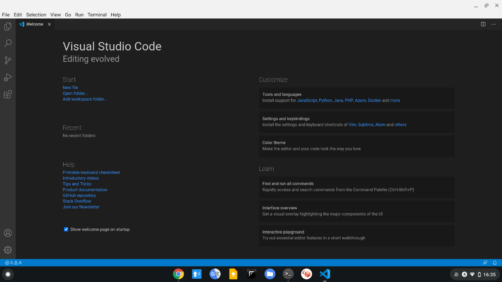Viewport: 502px width, 282px height.
Task: Open the Selection menu
Action: point(36,15)
